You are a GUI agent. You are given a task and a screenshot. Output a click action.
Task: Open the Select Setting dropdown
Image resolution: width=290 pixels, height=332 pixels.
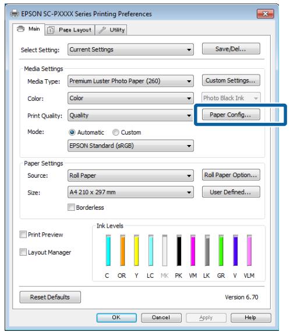pyautogui.click(x=130, y=50)
